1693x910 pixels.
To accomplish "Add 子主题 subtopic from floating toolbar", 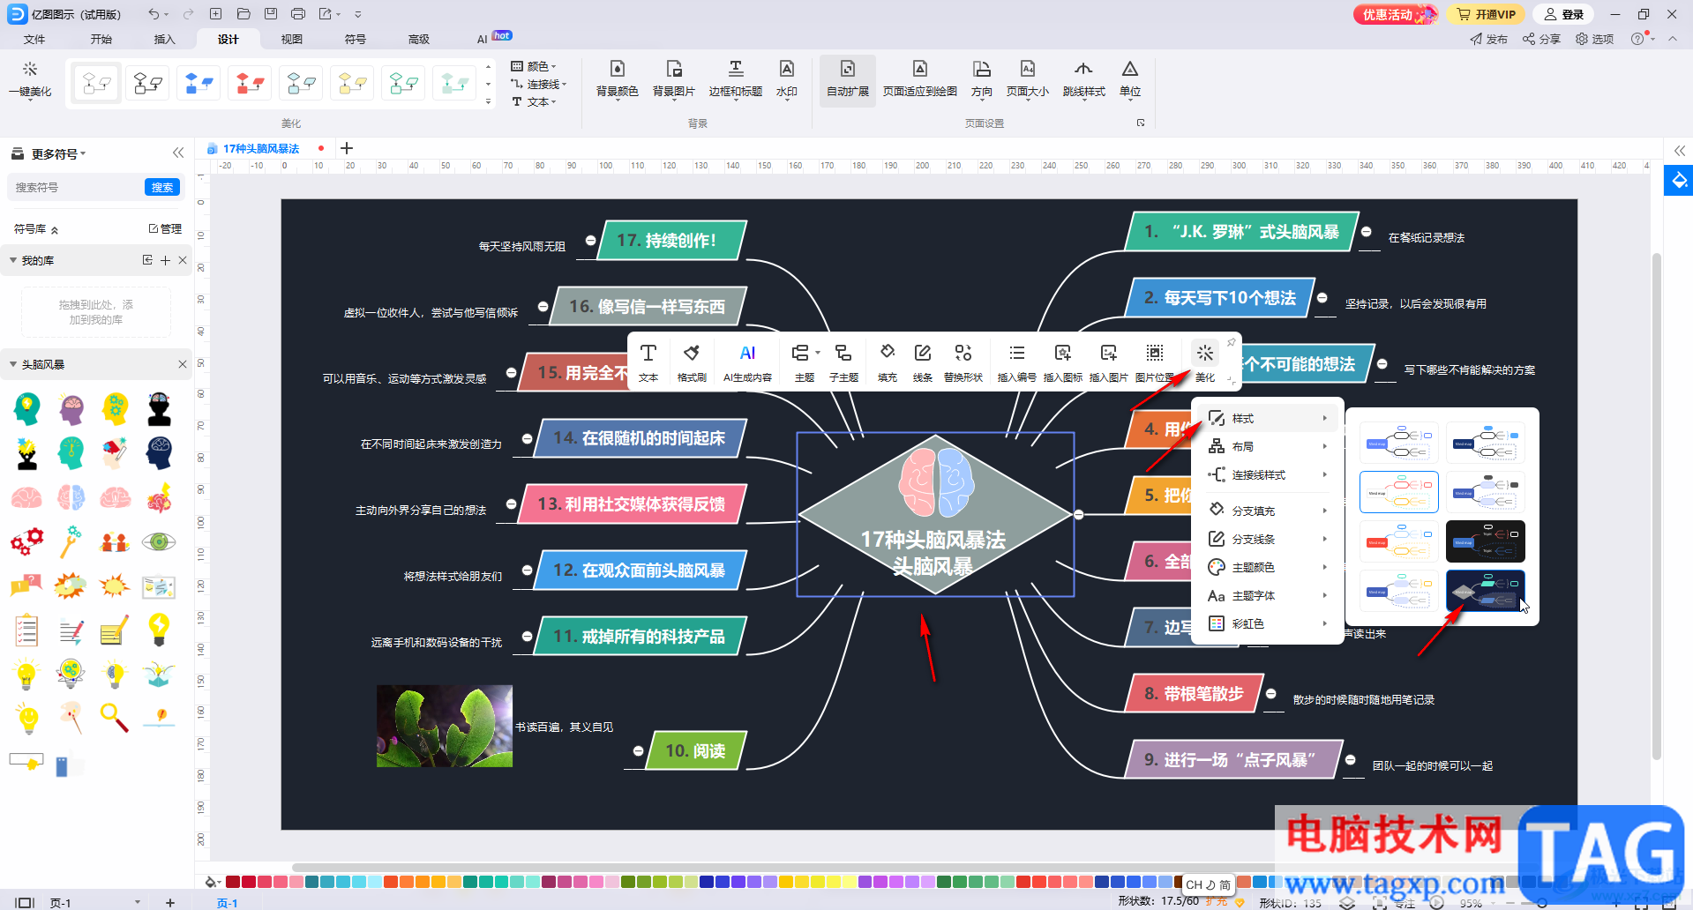I will [843, 362].
